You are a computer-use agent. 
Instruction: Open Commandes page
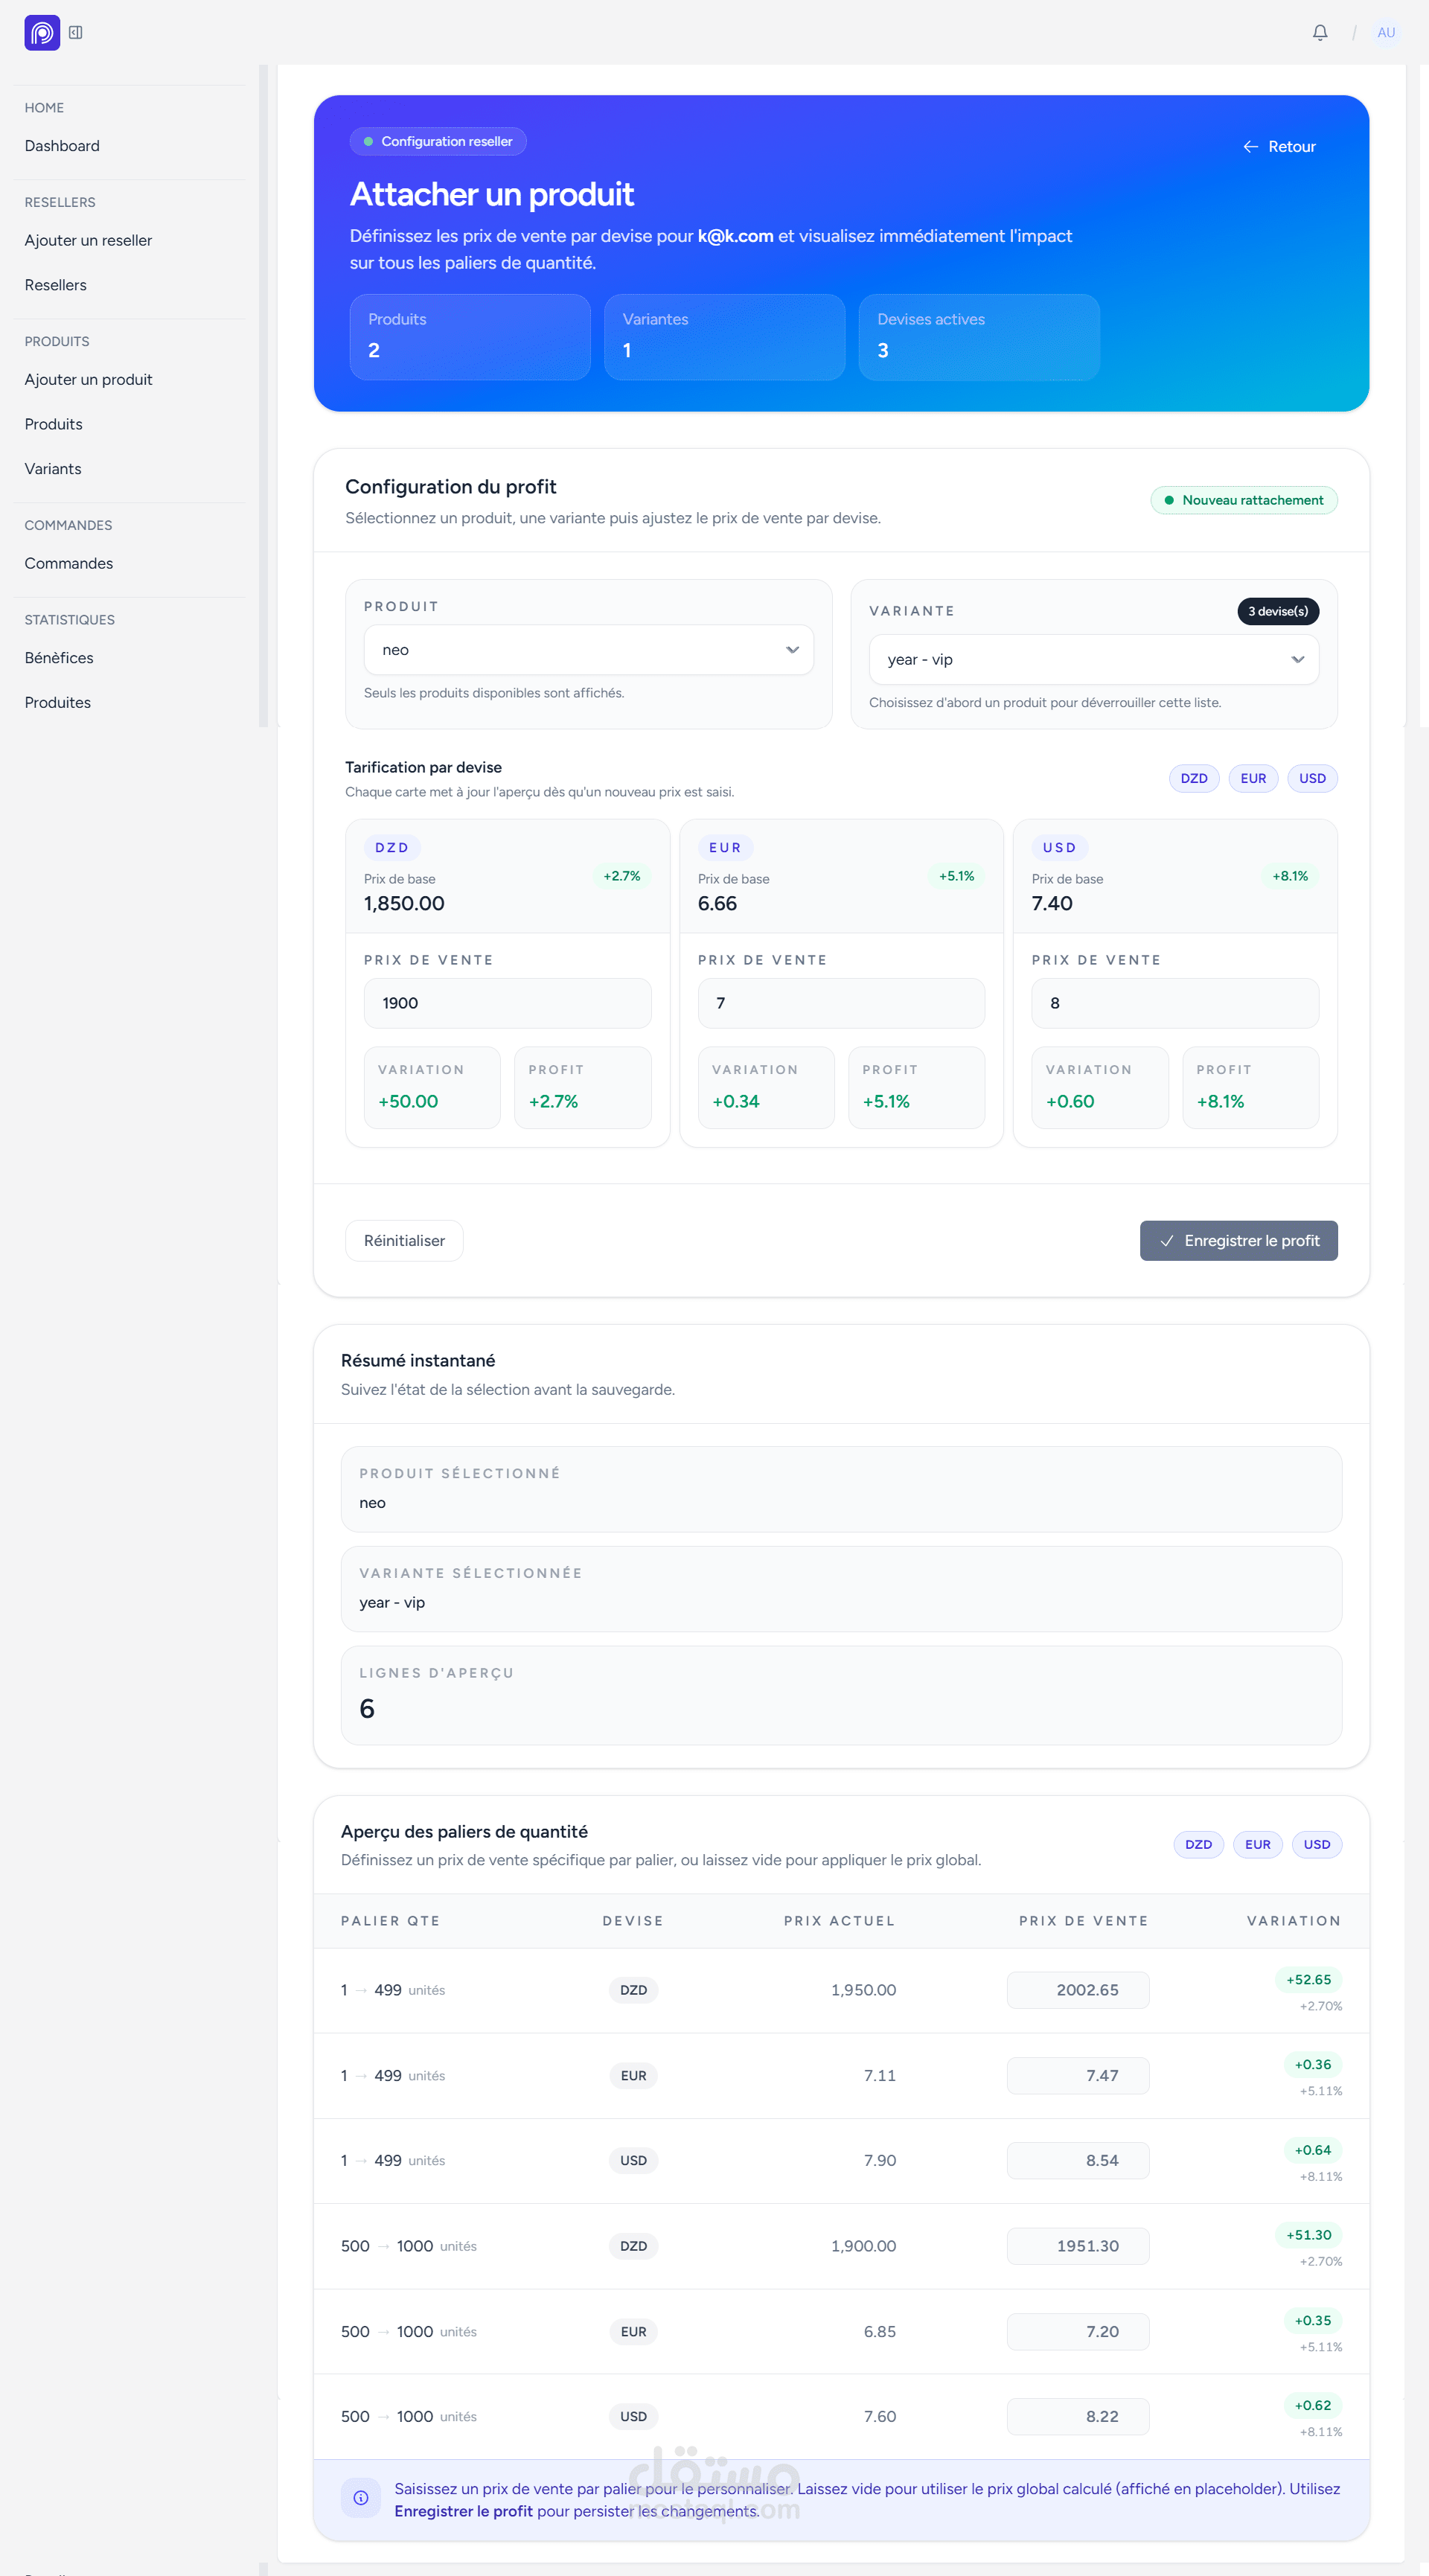click(x=69, y=563)
